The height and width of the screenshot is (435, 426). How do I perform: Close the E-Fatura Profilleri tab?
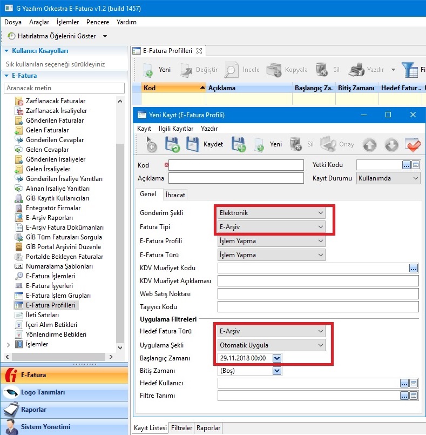coord(199,51)
